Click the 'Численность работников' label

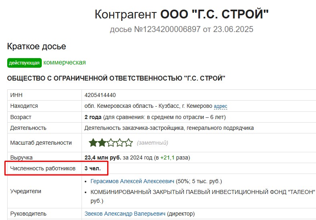coord(43,168)
